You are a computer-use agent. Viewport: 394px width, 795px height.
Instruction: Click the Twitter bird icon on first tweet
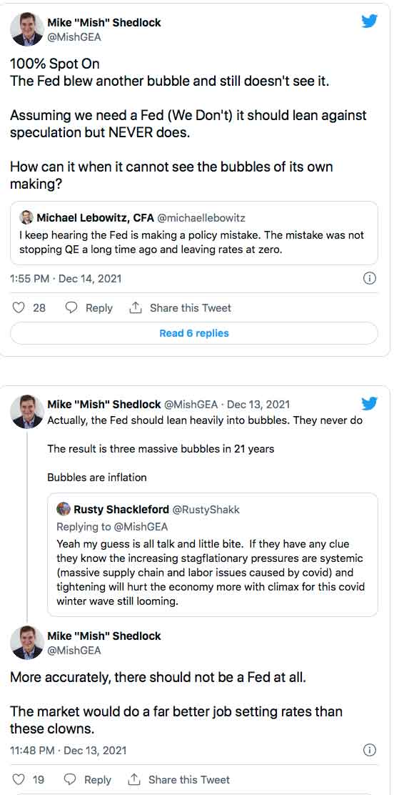369,21
